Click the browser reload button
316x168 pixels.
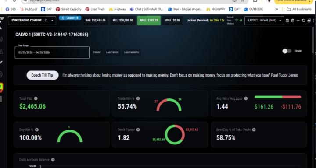coord(14,0)
